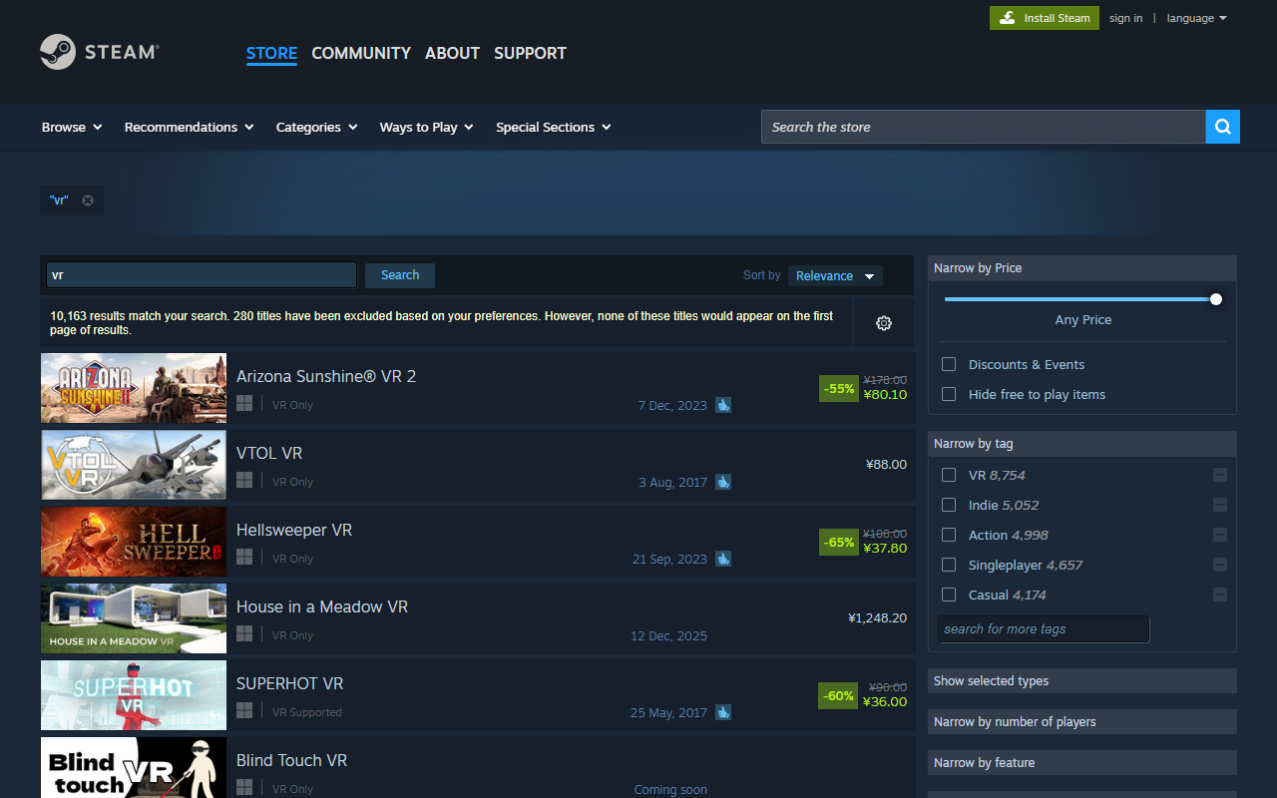
Task: Click the -60% discount badge
Action: [x=838, y=695]
